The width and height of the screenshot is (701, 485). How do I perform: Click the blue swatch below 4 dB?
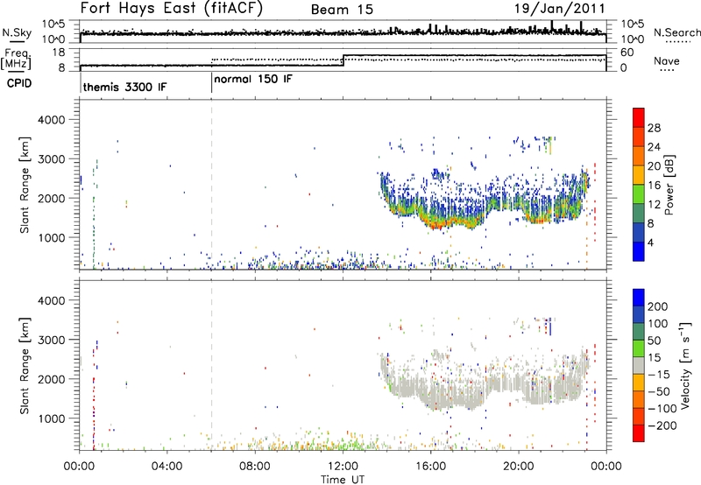click(x=639, y=251)
